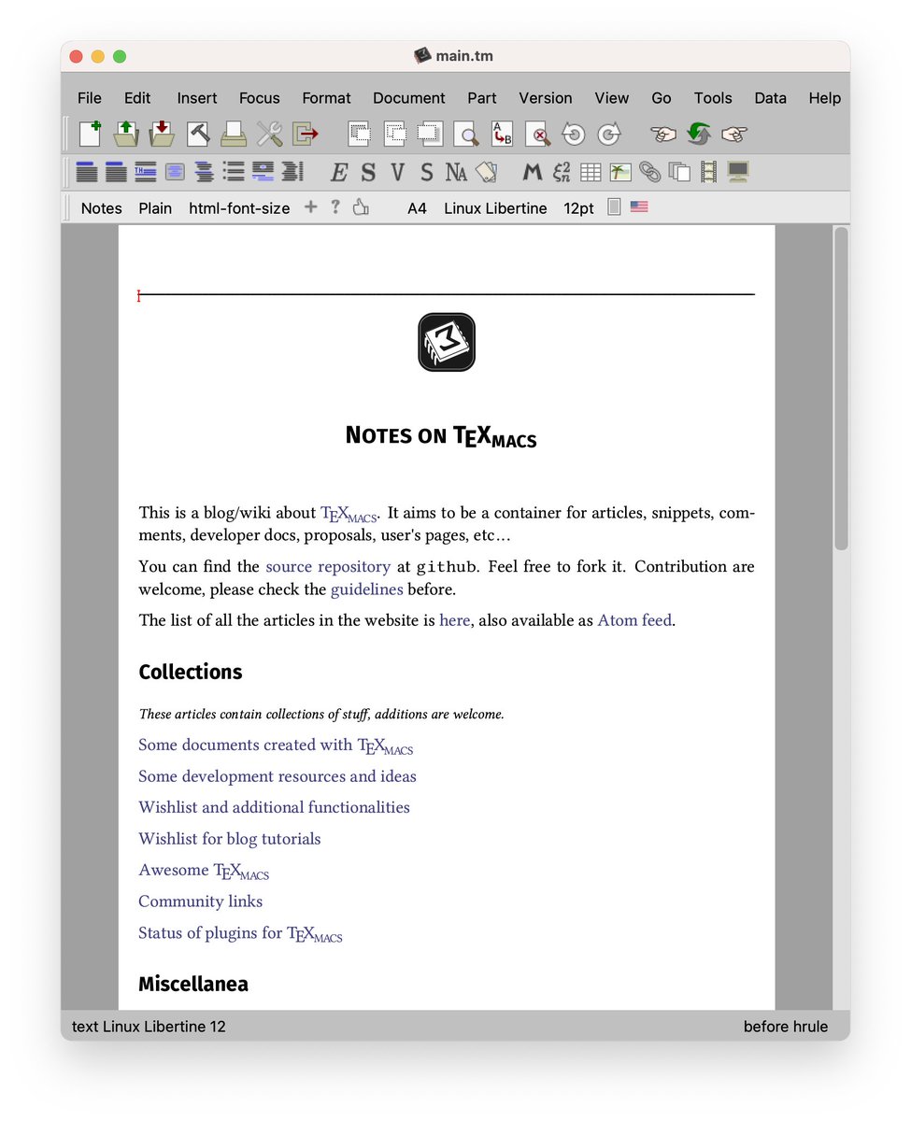Open find with the magnifier page icon
The width and height of the screenshot is (911, 1121).
click(x=466, y=135)
